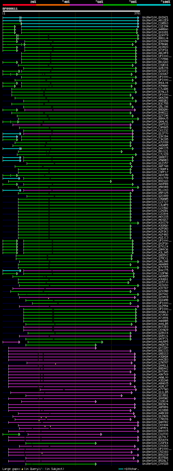
Task: Open hit UniRef100_A4RRA0
Action: (155, 29)
